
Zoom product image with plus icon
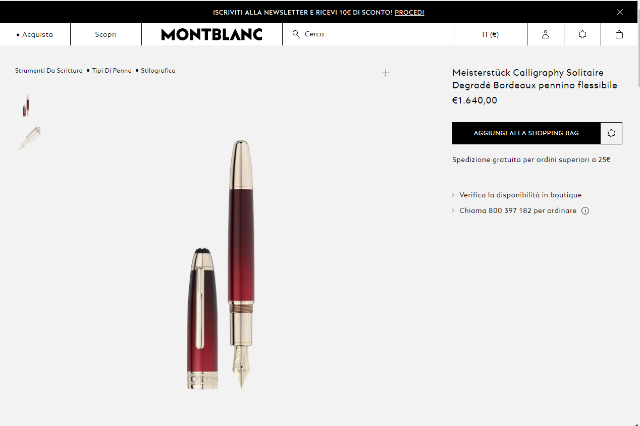pyautogui.click(x=386, y=73)
